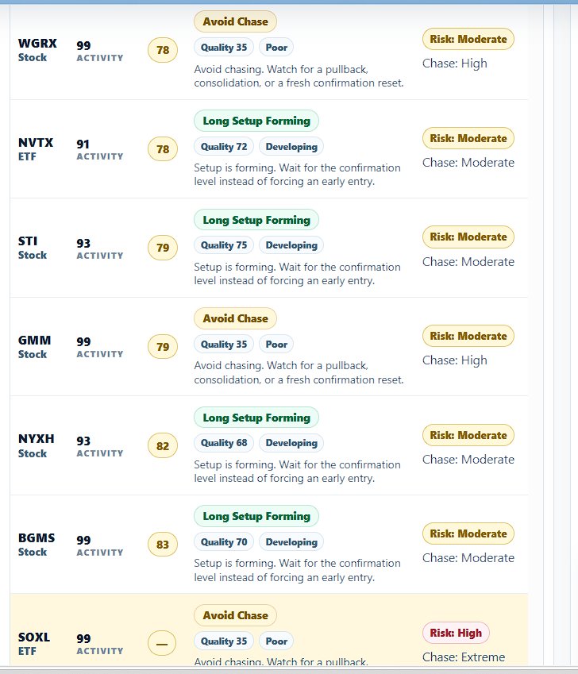
Task: Click the score badge 82 for NYXH
Action: [x=163, y=445]
